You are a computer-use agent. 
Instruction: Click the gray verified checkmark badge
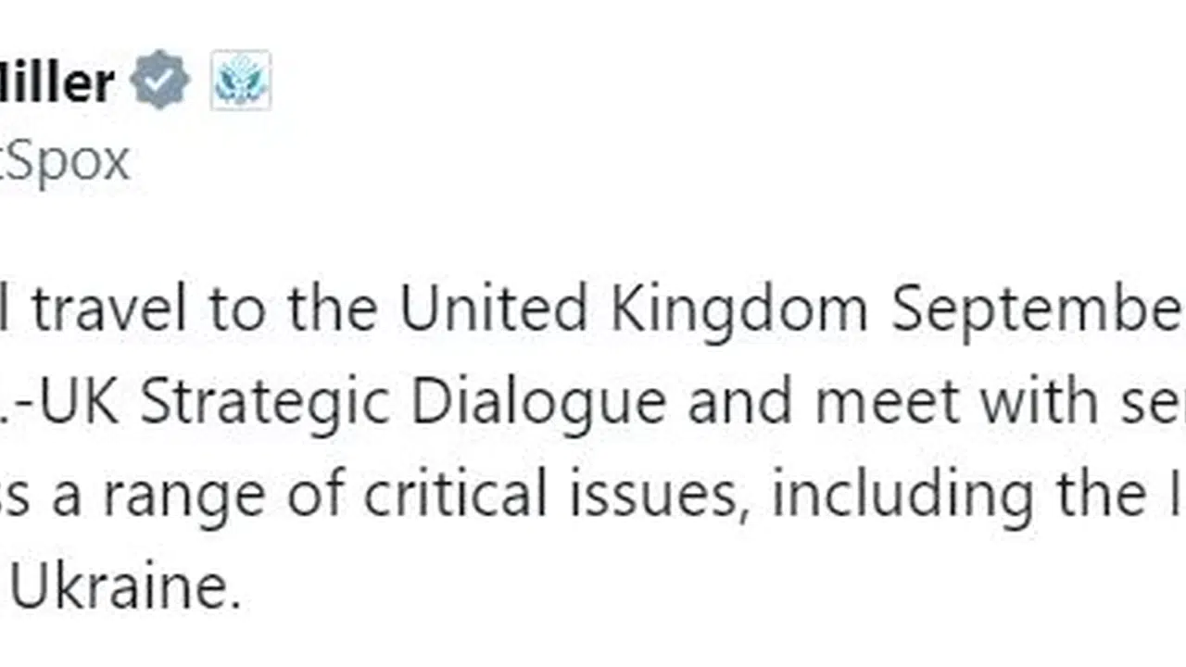point(160,80)
